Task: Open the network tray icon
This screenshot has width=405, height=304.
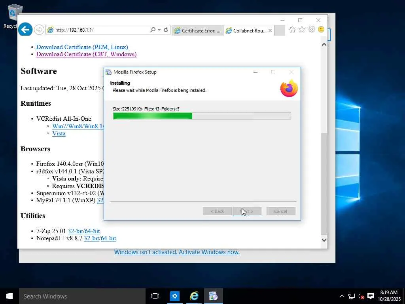Action: [352, 296]
